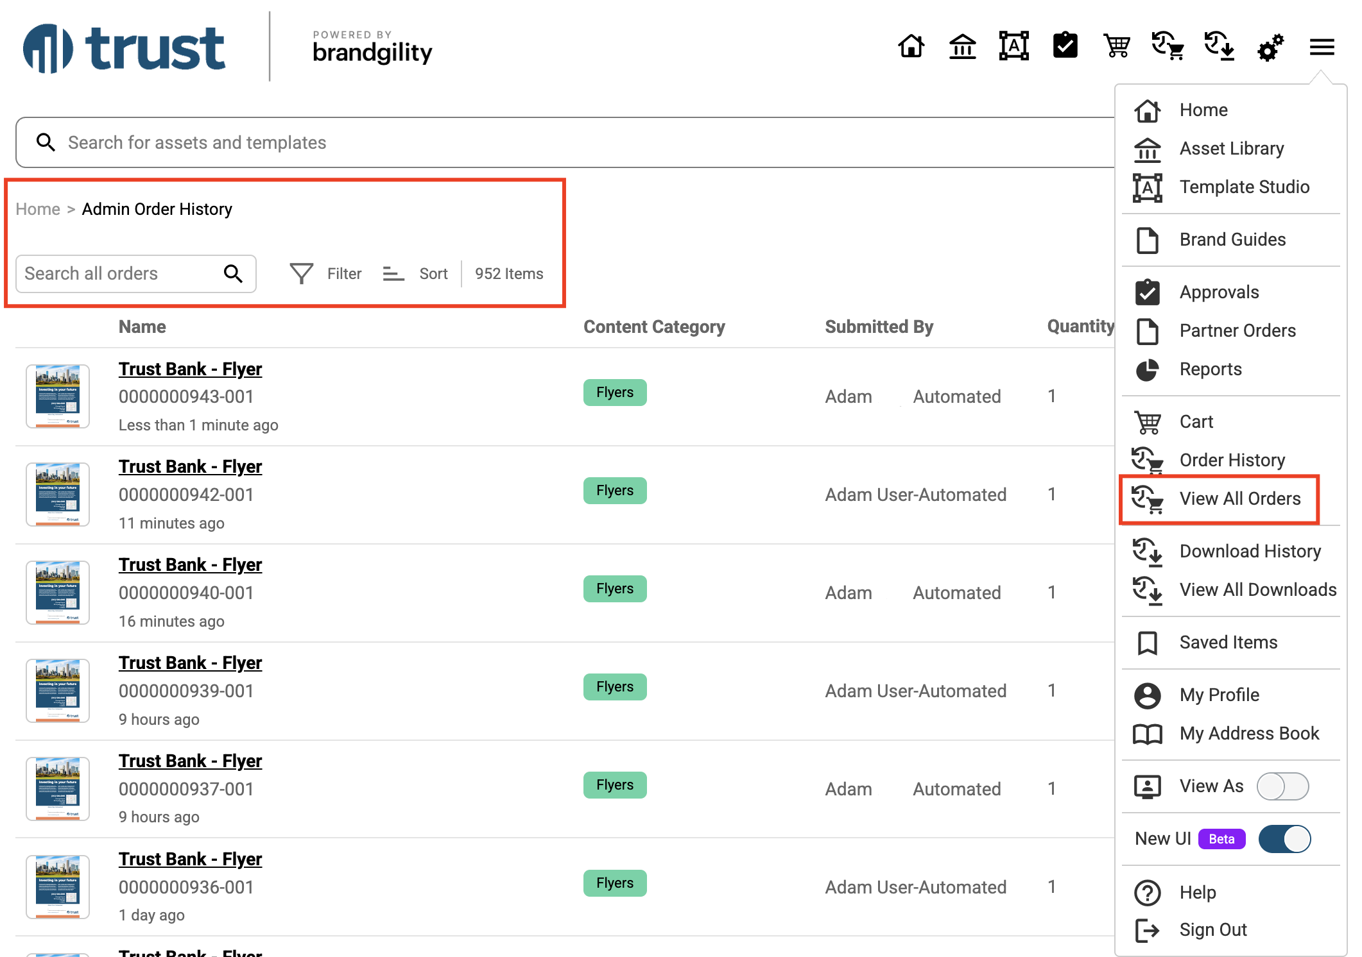Toggle the View As switch
The image size is (1362, 957).
1282,786
